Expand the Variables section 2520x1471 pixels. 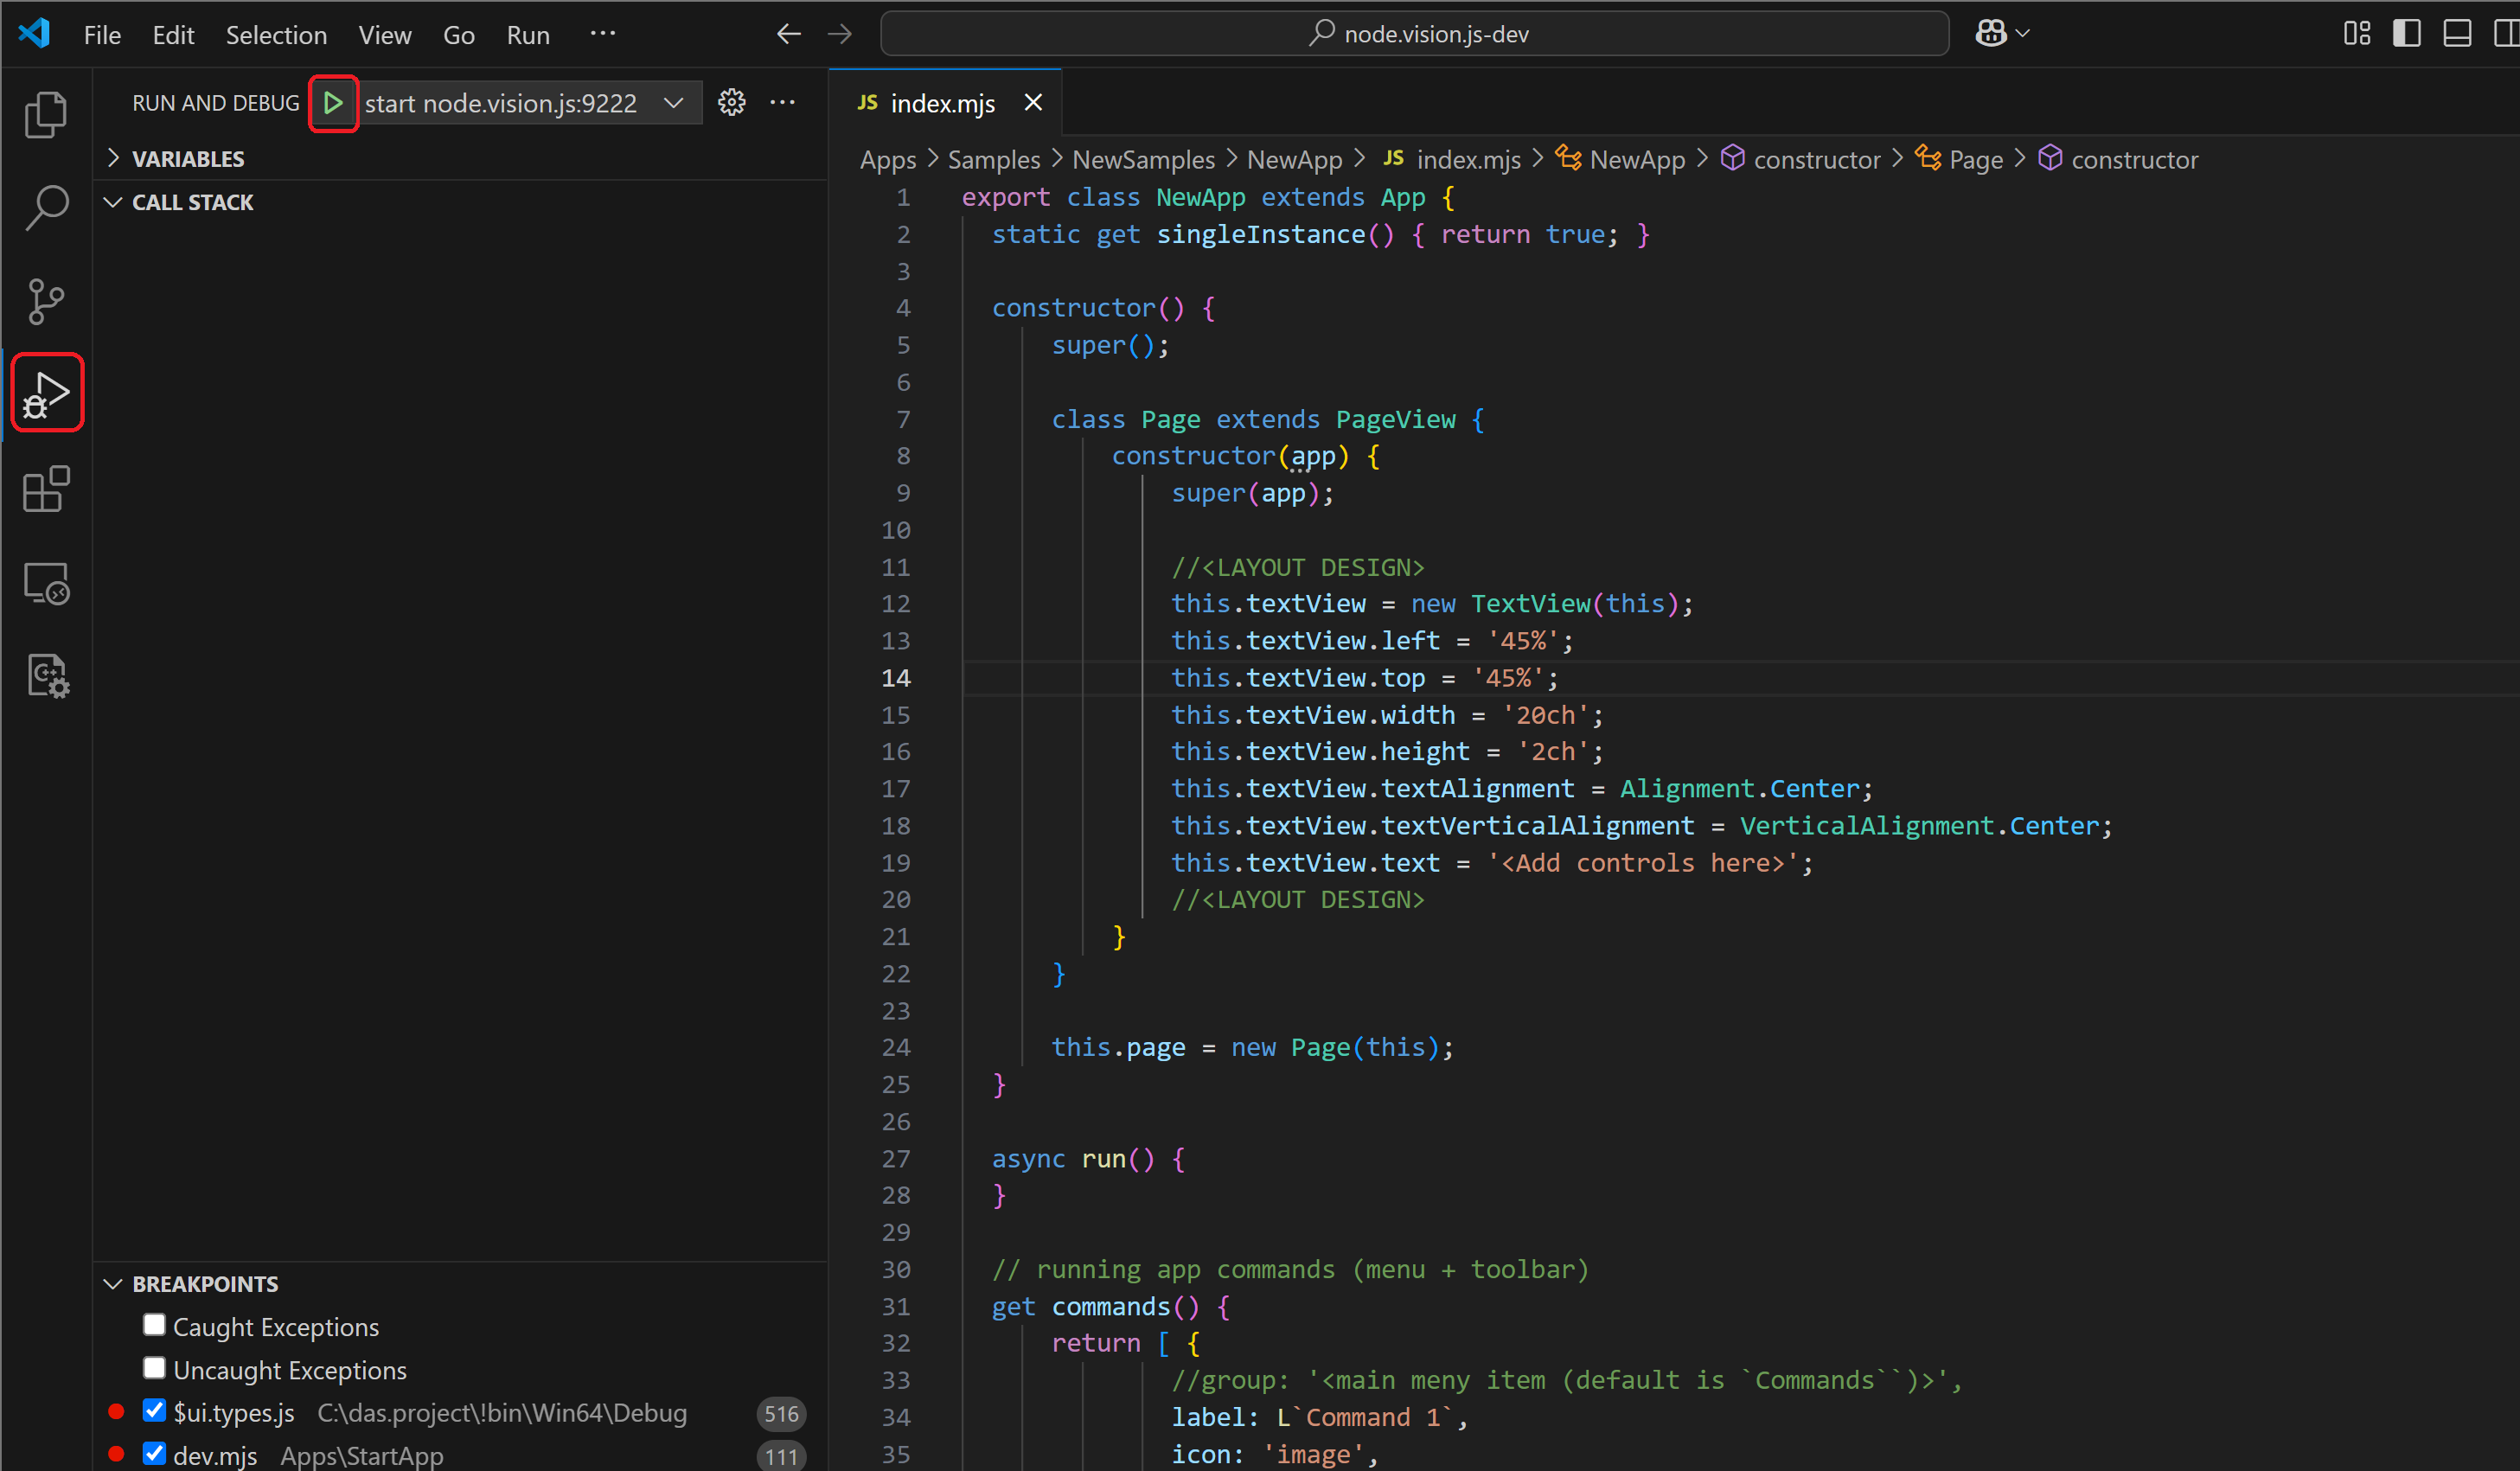click(113, 158)
